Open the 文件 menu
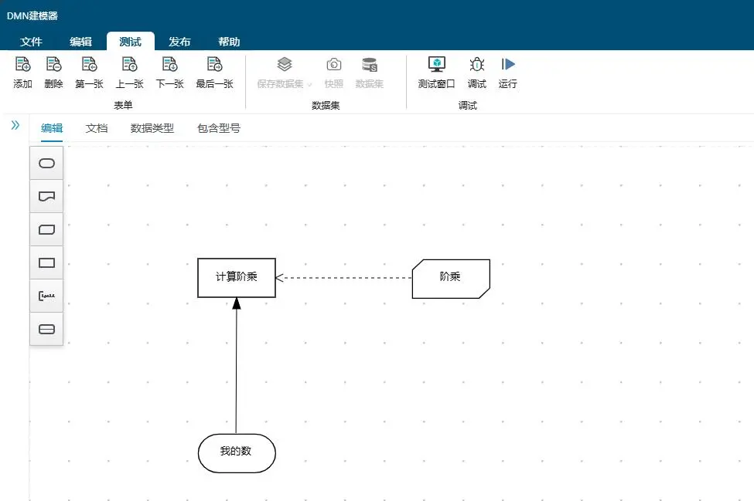 pos(32,41)
